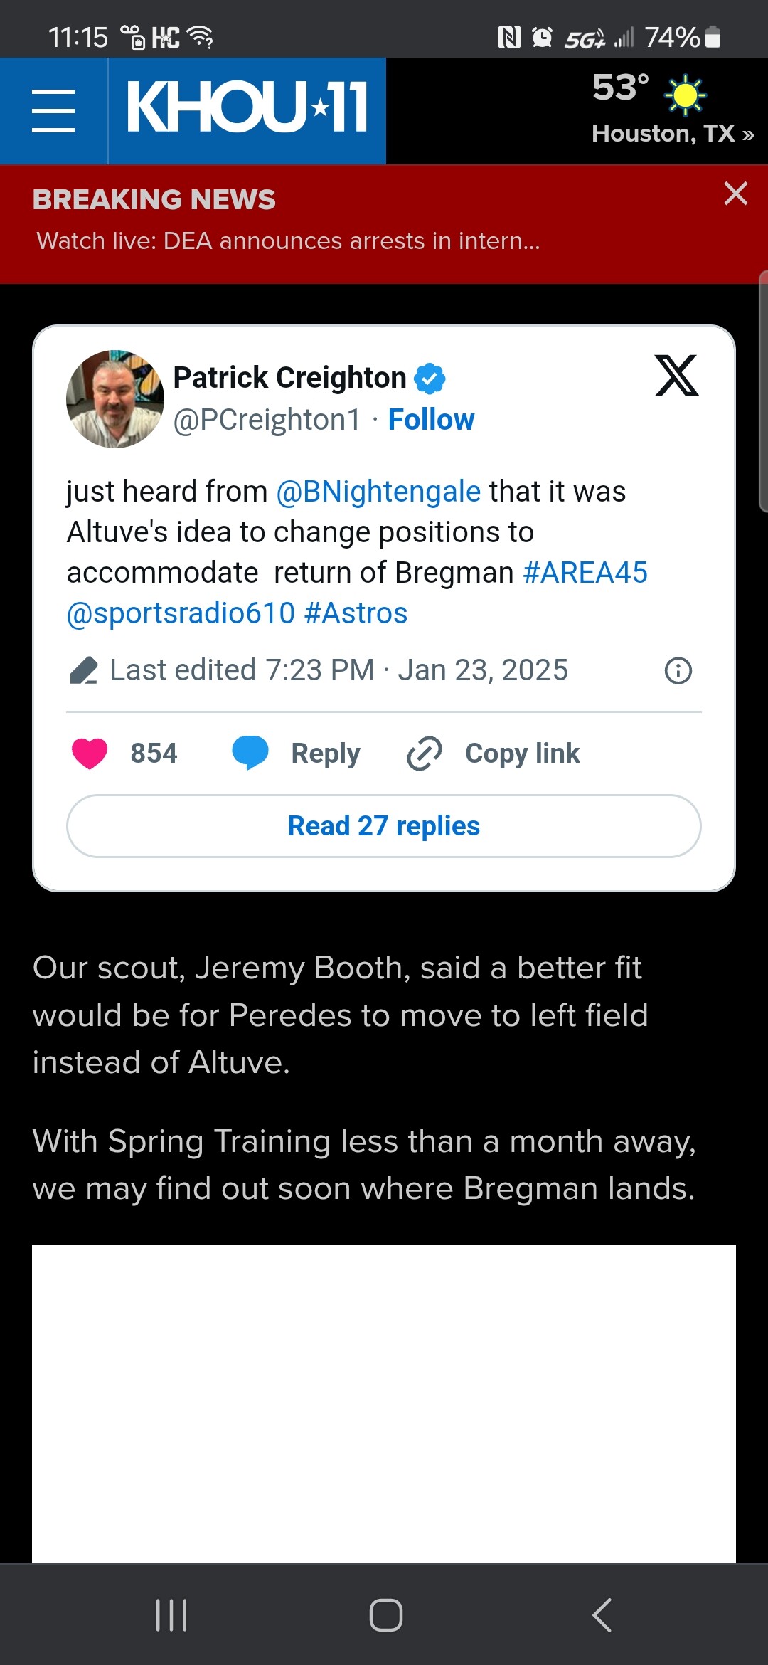The image size is (768, 1665).
Task: Follow Patrick Creighton on X
Action: click(x=431, y=420)
